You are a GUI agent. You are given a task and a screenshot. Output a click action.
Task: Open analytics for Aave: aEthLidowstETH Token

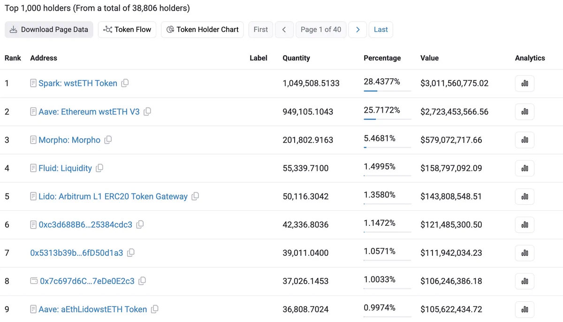pyautogui.click(x=525, y=309)
